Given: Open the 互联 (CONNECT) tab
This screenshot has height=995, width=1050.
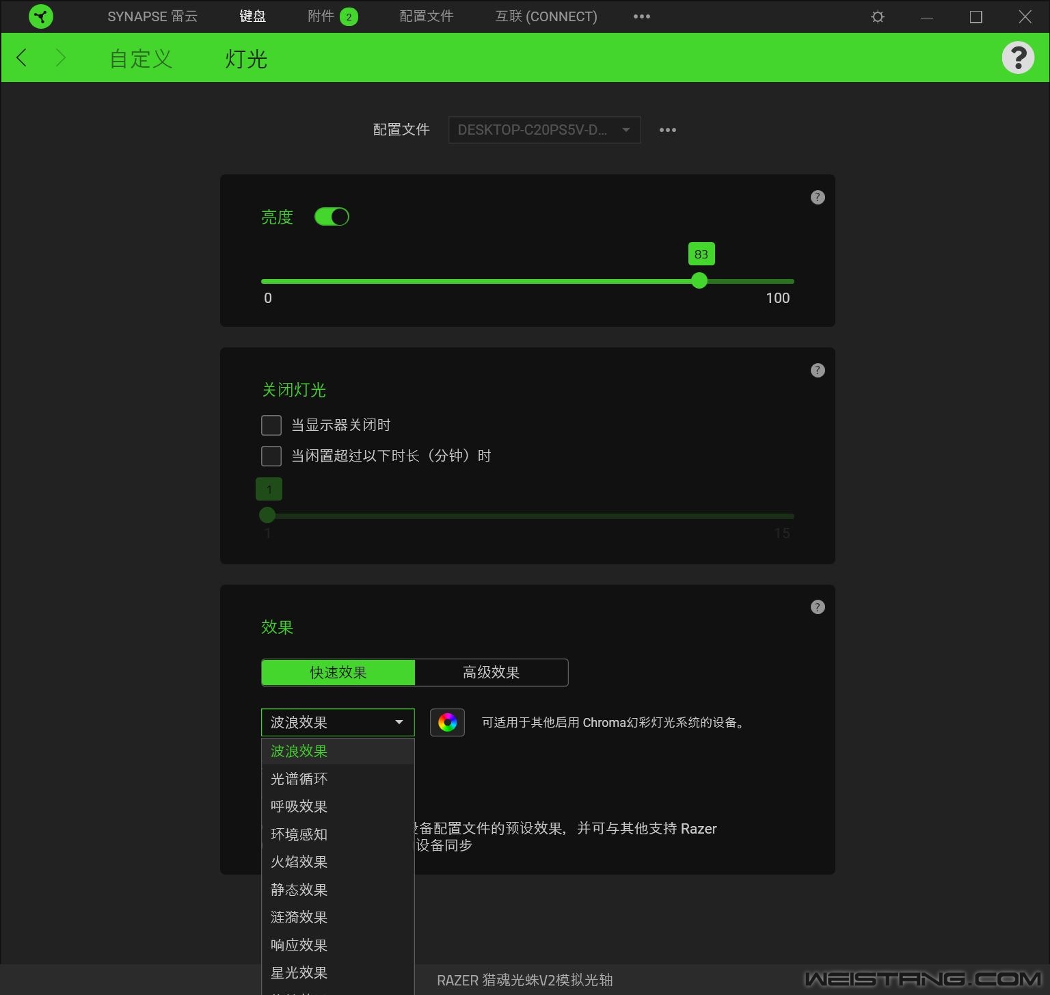Looking at the screenshot, I should tap(546, 16).
